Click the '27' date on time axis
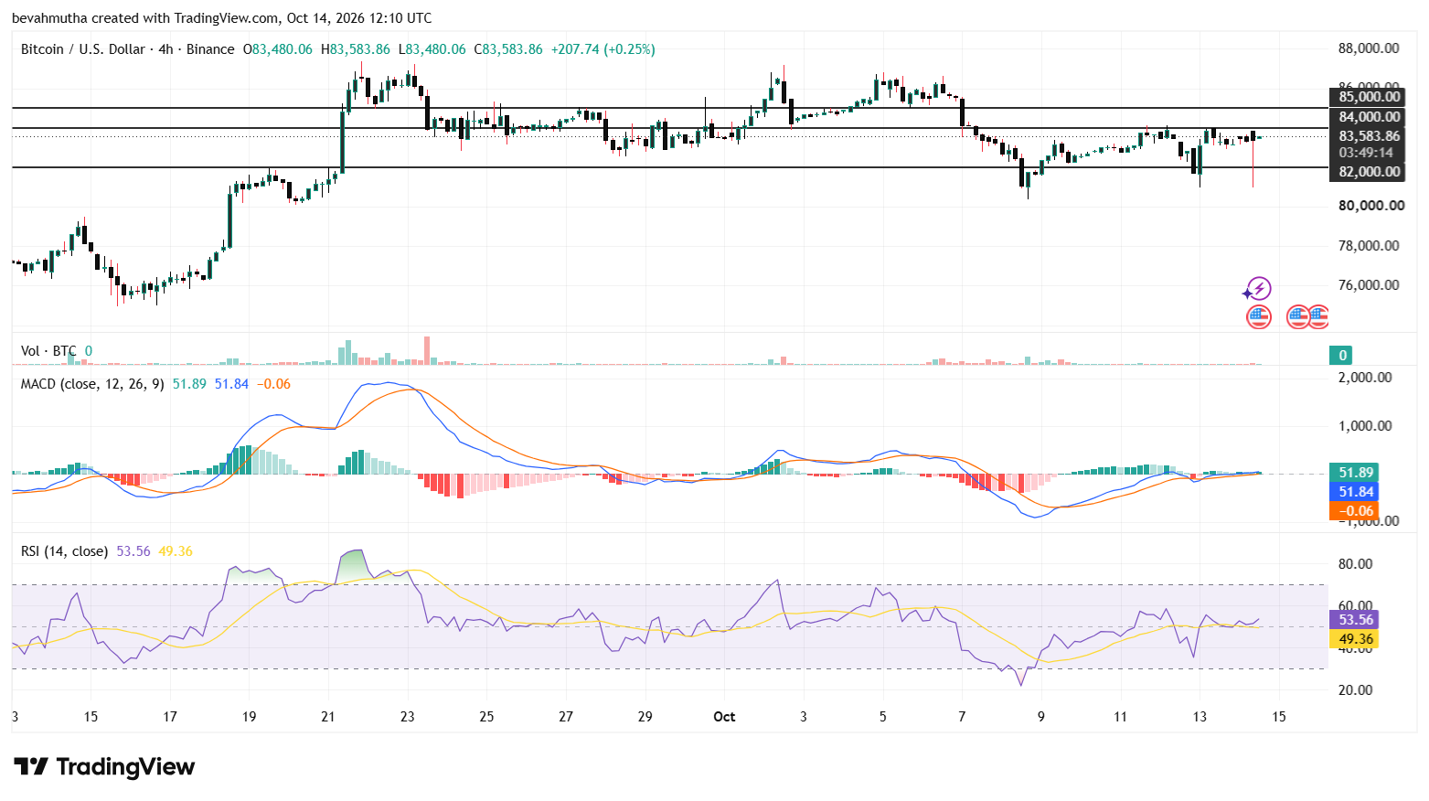The image size is (1429, 801). 566,717
